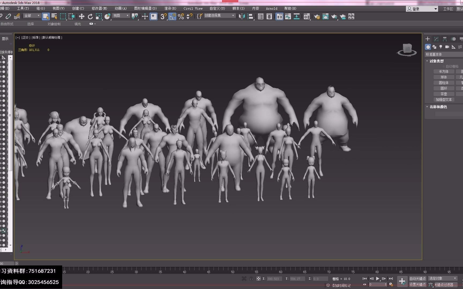The width and height of the screenshot is (463, 289).
Task: Open the 渲染(R) menu
Action: tap(170, 8)
